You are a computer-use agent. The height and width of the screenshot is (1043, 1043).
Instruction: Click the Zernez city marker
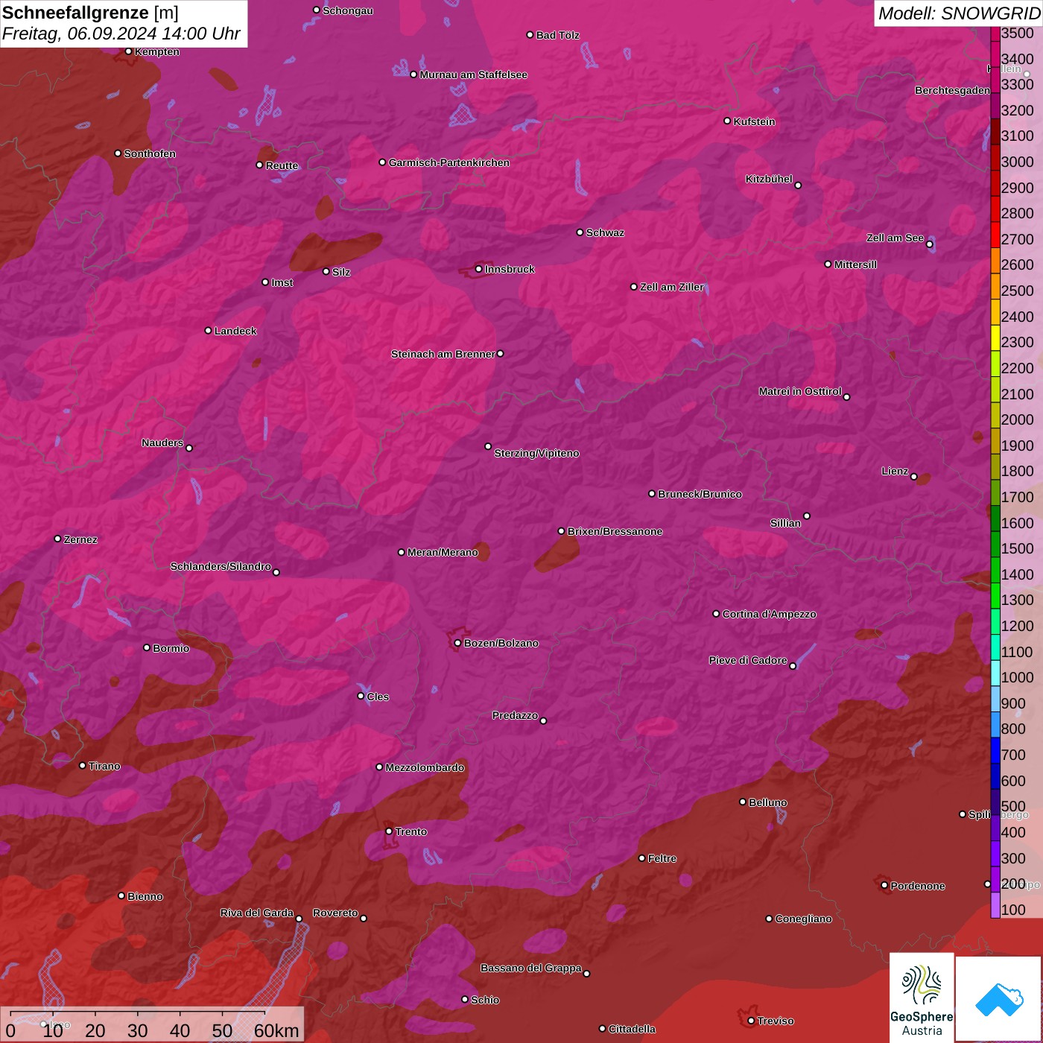[x=58, y=539]
